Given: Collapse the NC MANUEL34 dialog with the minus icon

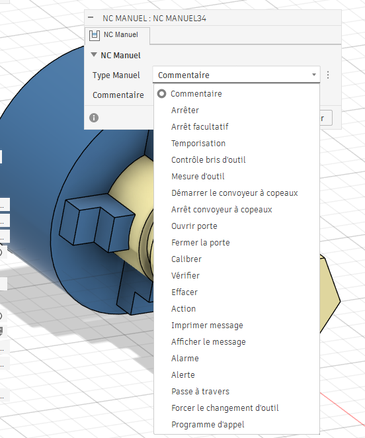Looking at the screenshot, I should click(x=91, y=17).
